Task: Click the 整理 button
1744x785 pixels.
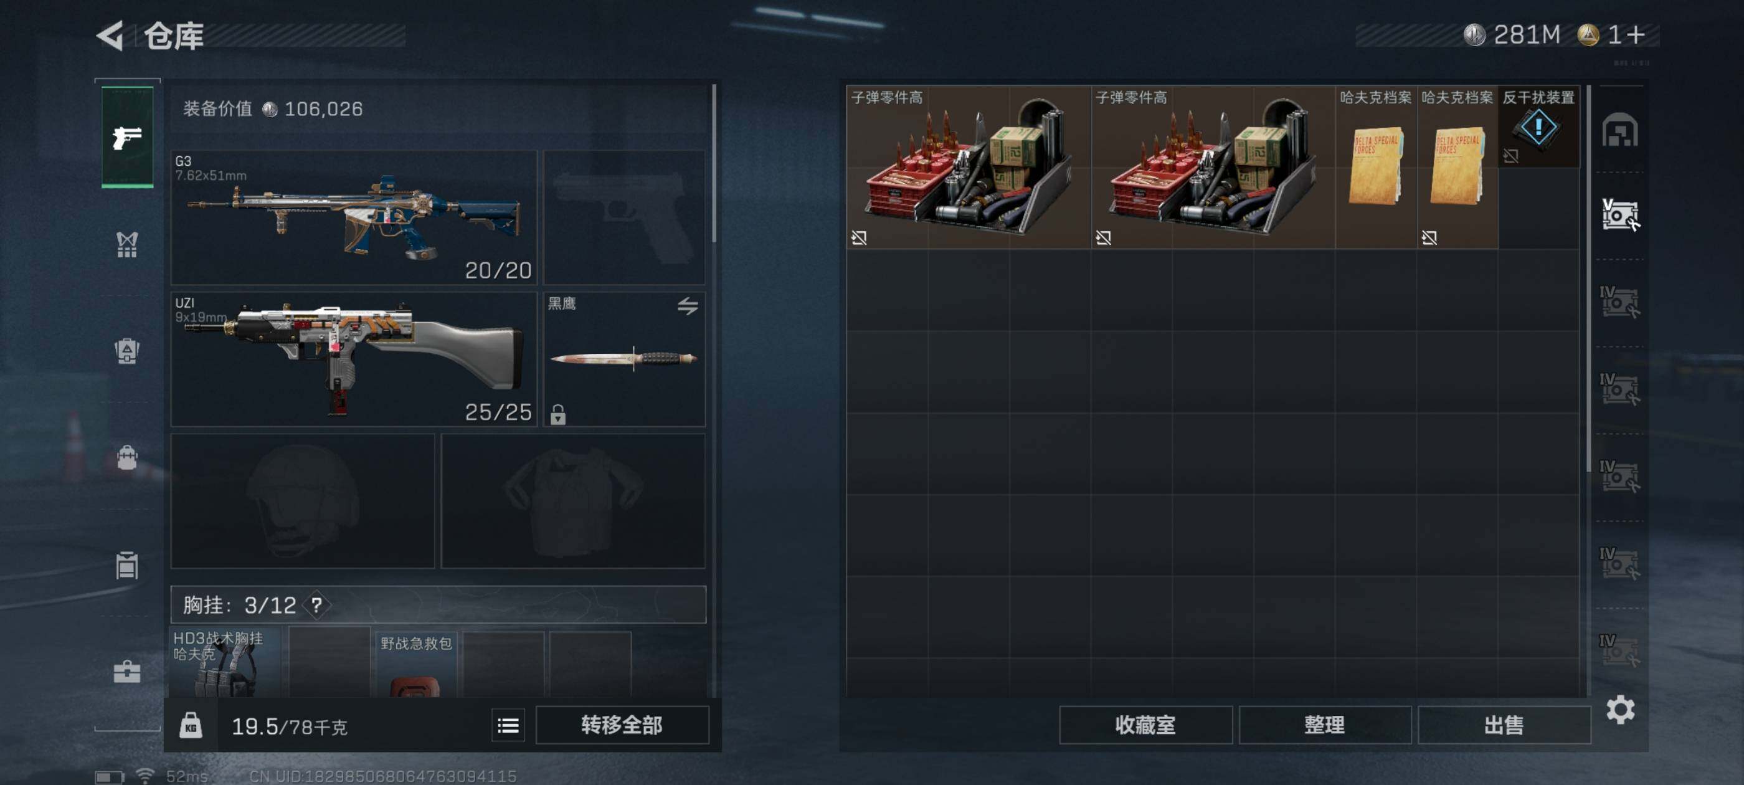Action: tap(1325, 725)
